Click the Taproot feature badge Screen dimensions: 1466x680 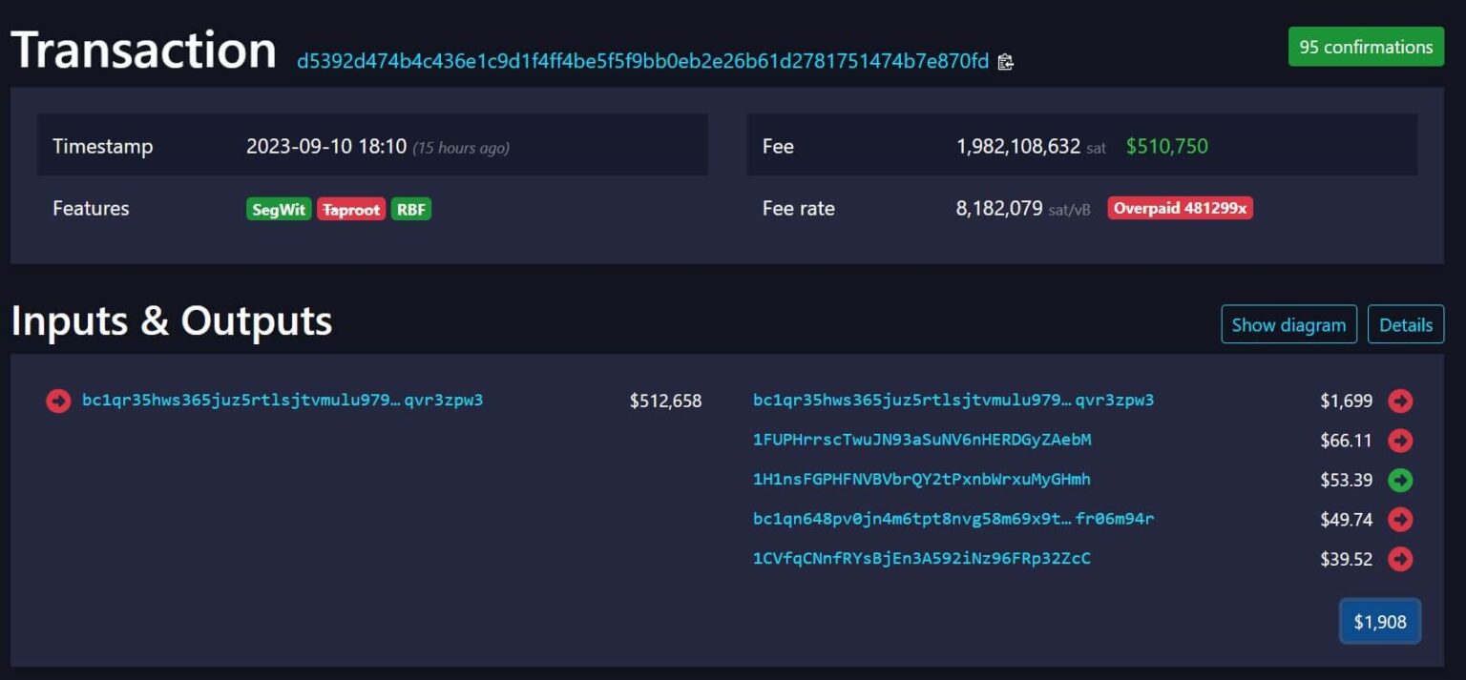coord(351,210)
